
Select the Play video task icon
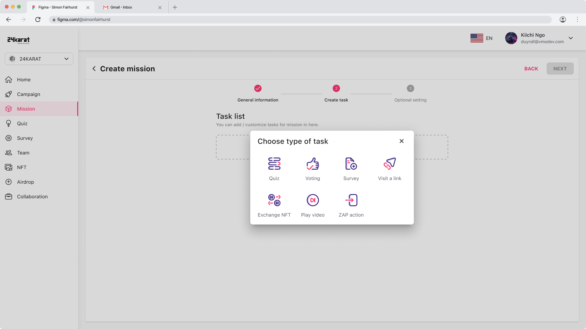point(313,200)
